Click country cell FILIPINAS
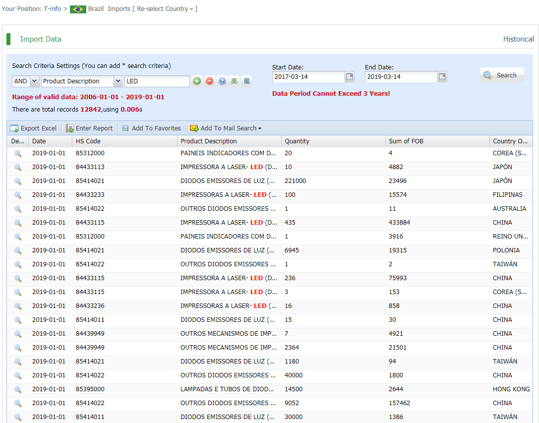 pyautogui.click(x=508, y=195)
